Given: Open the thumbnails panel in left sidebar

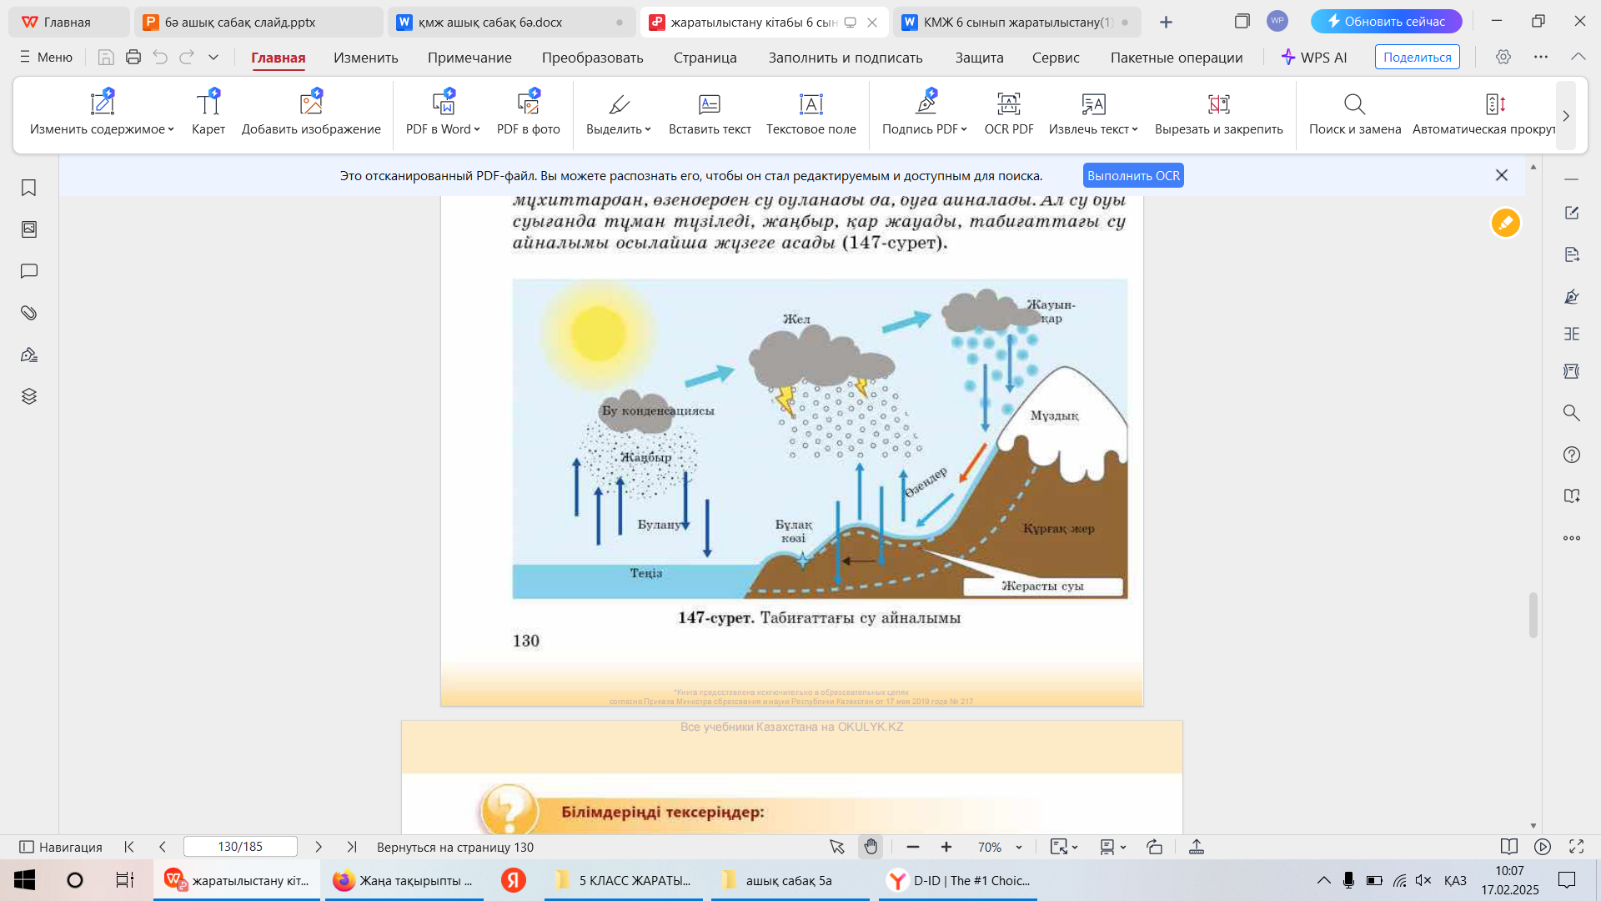Looking at the screenshot, I should pos(29,229).
